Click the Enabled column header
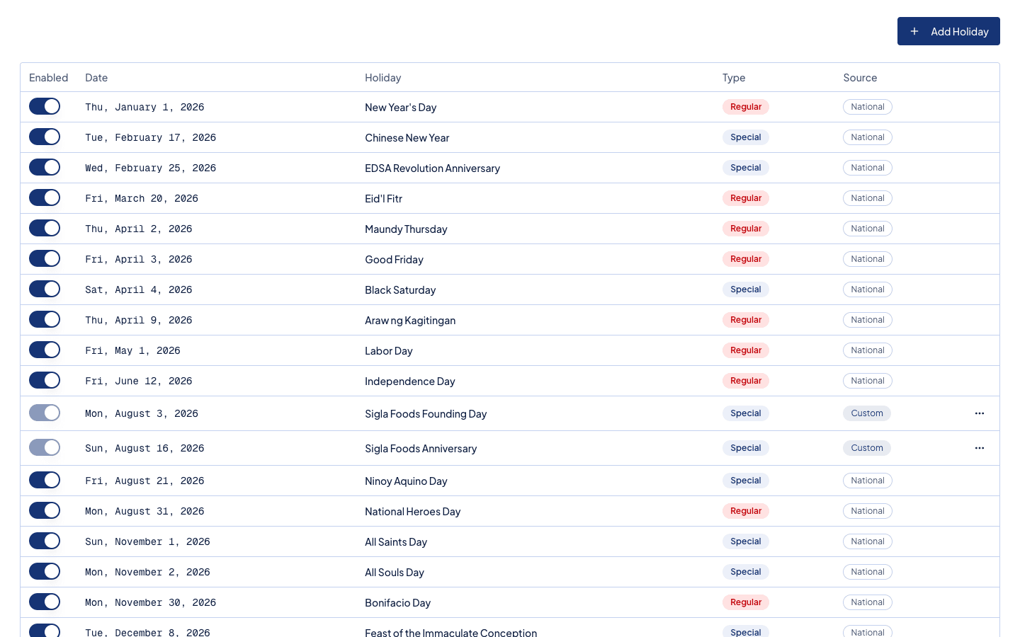The image size is (1020, 637). coord(48,78)
